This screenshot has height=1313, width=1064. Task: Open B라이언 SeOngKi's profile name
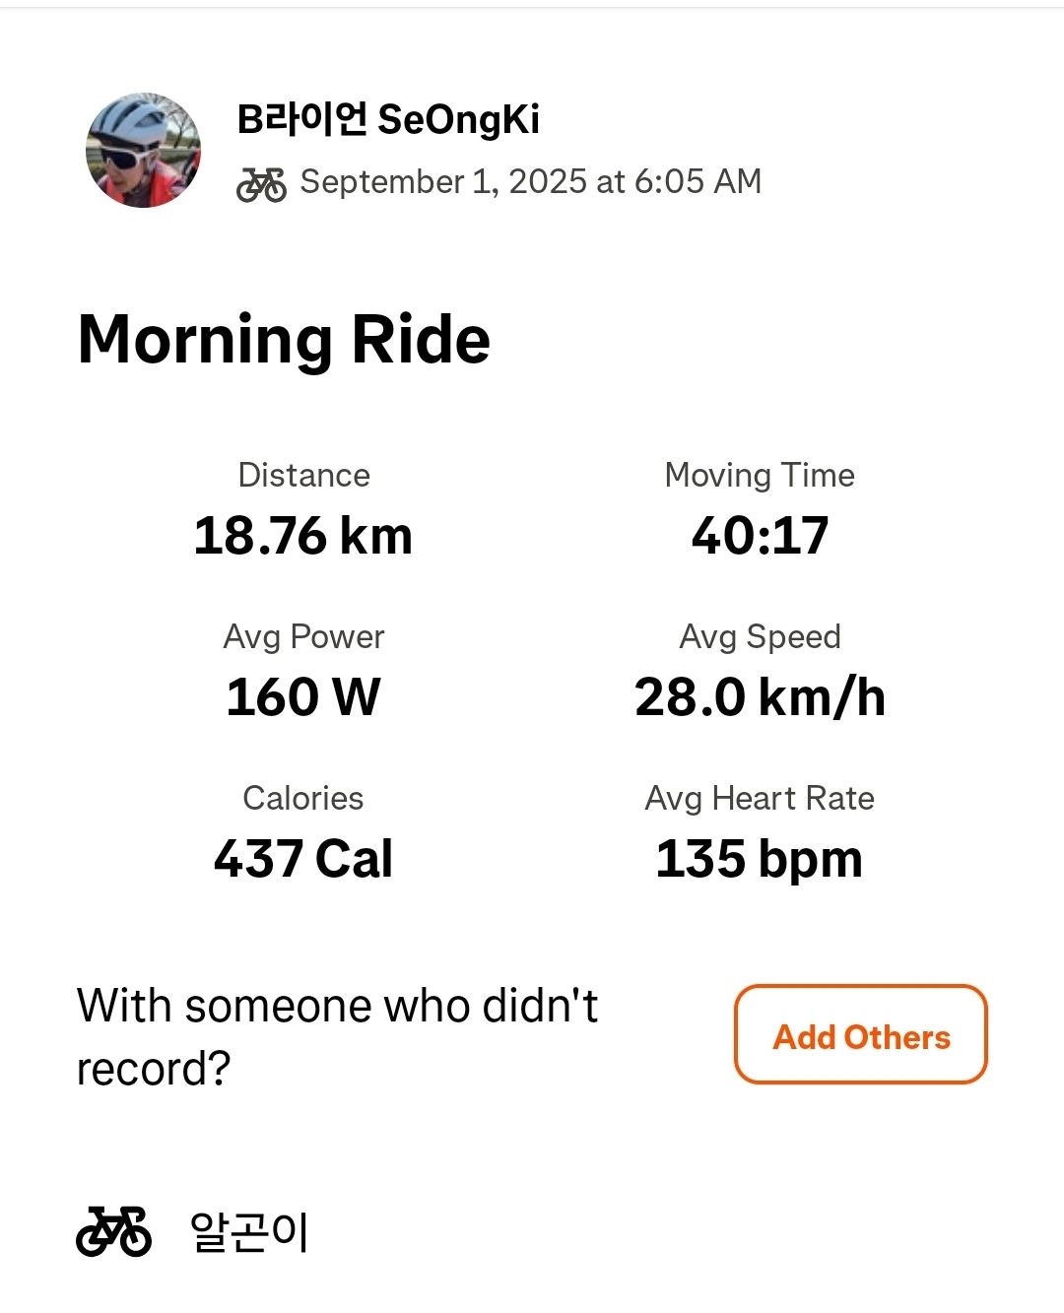point(388,119)
